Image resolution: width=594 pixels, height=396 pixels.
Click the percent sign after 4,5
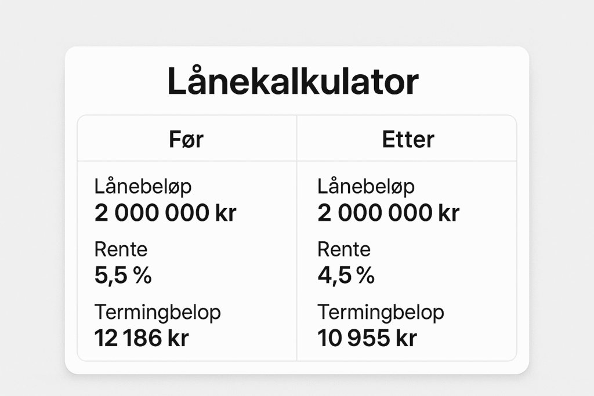tap(365, 276)
